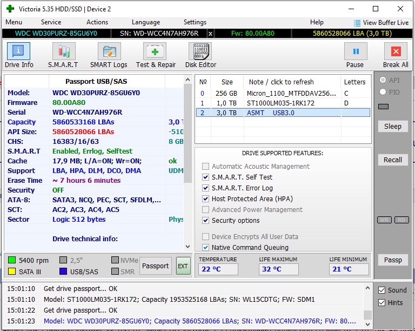Click the green 5400 rpm indicator
Viewport: 415px width, 331px height.
(12, 260)
